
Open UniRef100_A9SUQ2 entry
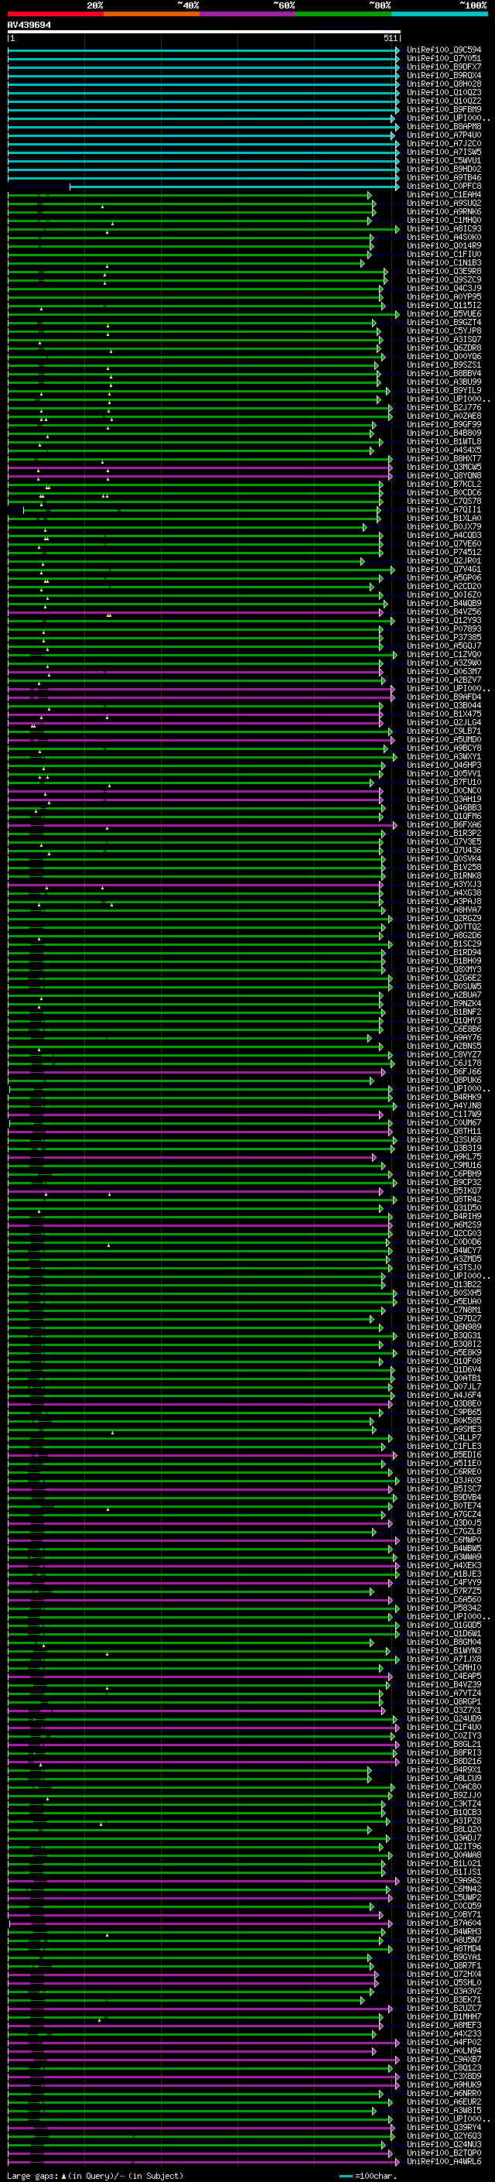tap(443, 204)
